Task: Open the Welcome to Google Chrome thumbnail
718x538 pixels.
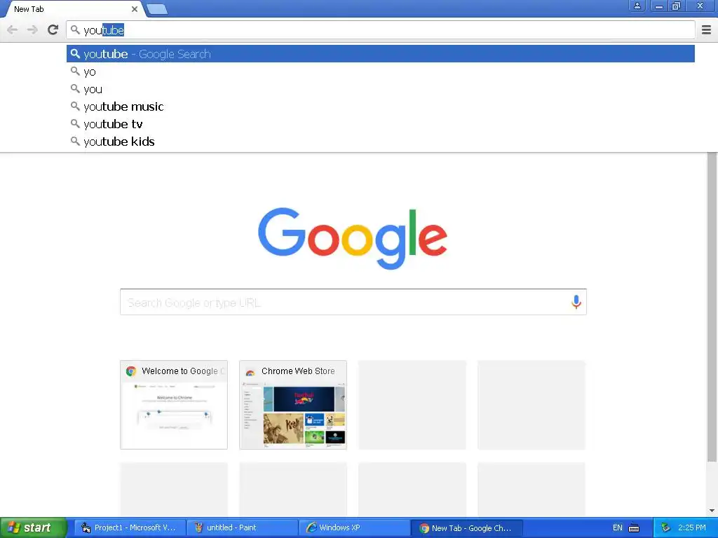Action: pyautogui.click(x=174, y=405)
